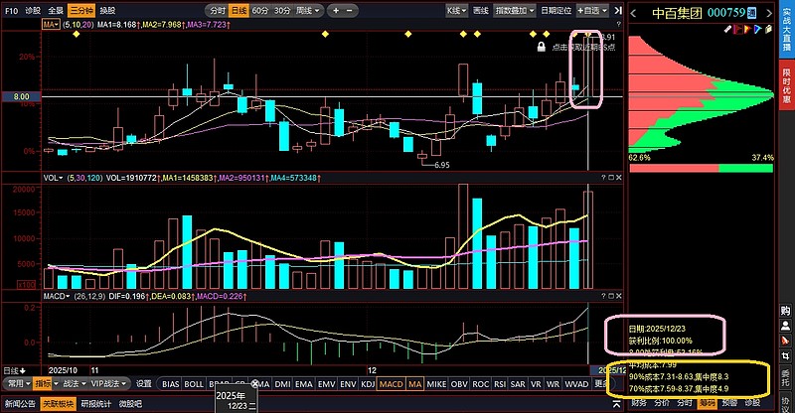The height and width of the screenshot is (413, 795).
Task: Enable the MACD indicator button
Action: pyautogui.click(x=391, y=383)
